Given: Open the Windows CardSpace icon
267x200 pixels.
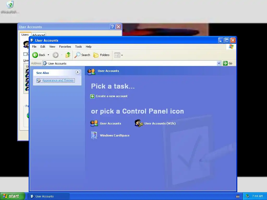Looking at the screenshot, I should 94,135.
